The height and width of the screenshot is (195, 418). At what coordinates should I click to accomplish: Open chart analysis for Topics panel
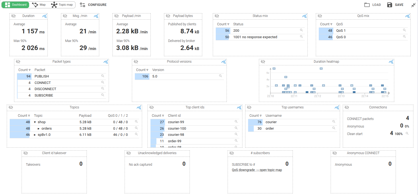coord(139,108)
